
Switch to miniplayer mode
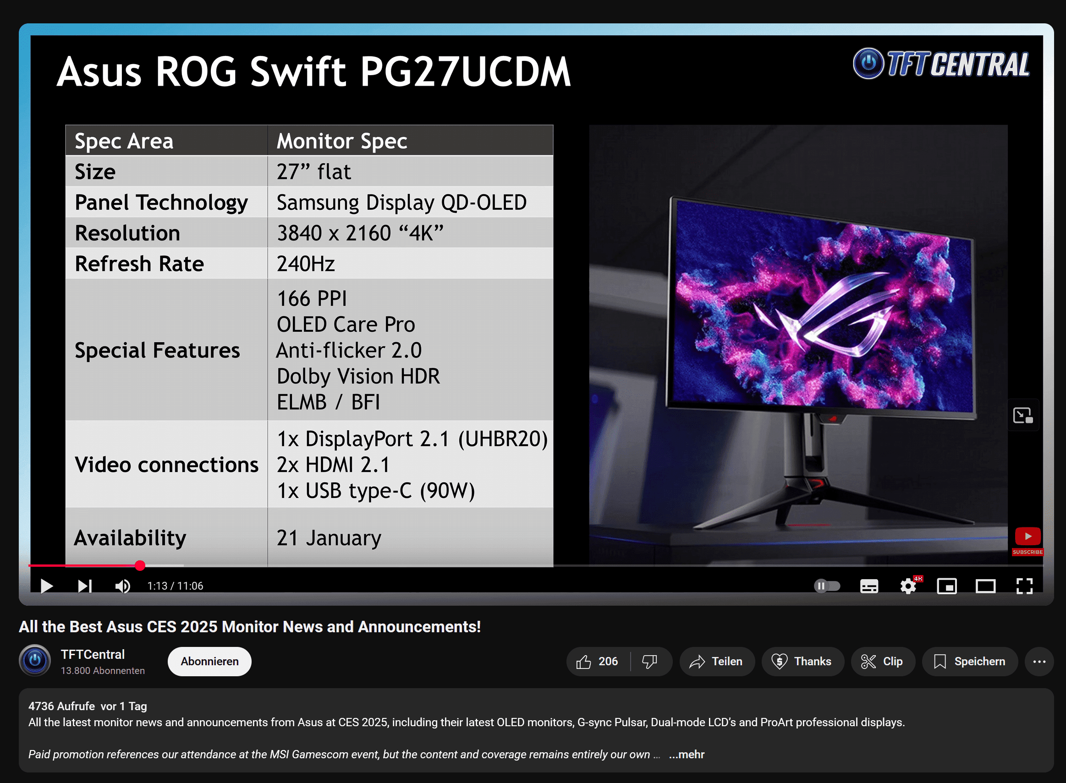(x=946, y=586)
